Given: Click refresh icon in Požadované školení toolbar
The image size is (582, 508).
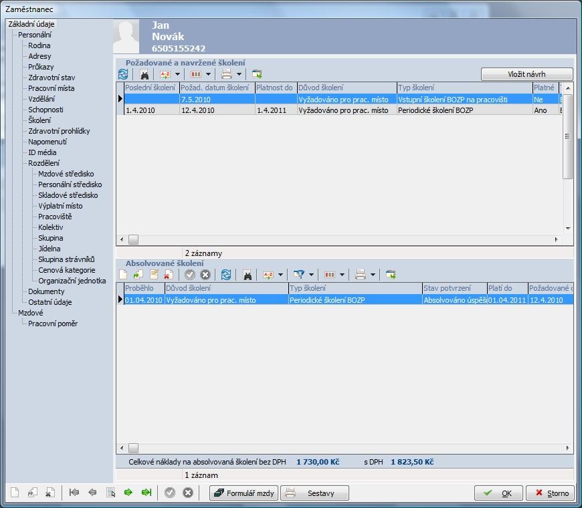Looking at the screenshot, I should click(123, 74).
